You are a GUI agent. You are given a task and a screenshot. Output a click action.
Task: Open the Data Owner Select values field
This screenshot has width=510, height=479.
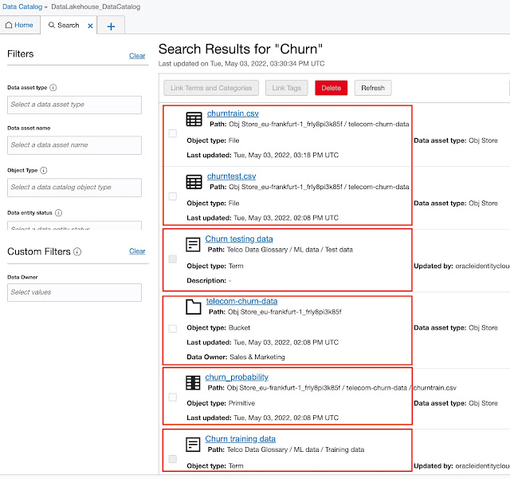[x=74, y=293]
